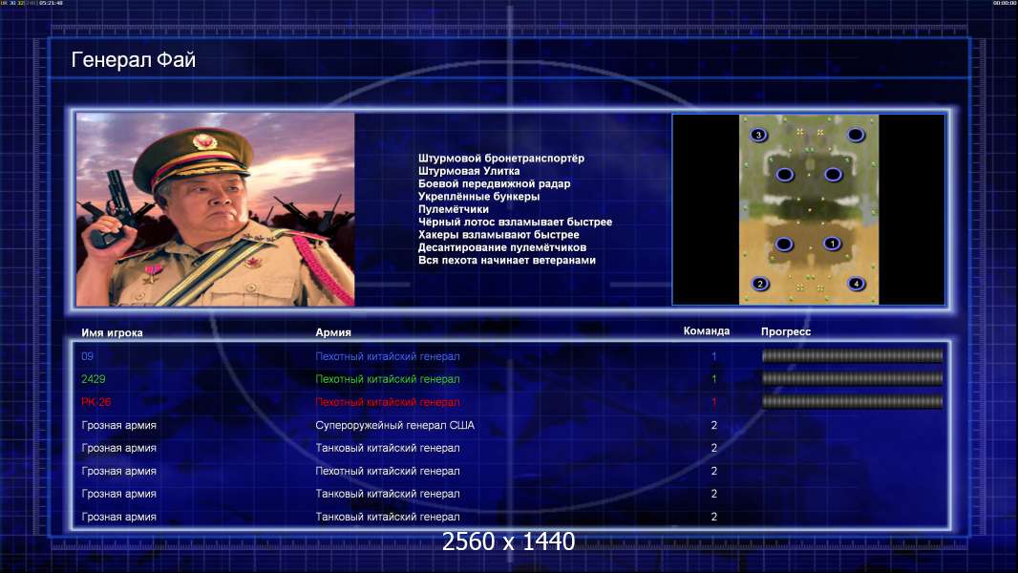Screen dimensions: 1018x573
Task: Click the 'Имя игрока' column header
Action: [x=112, y=333]
